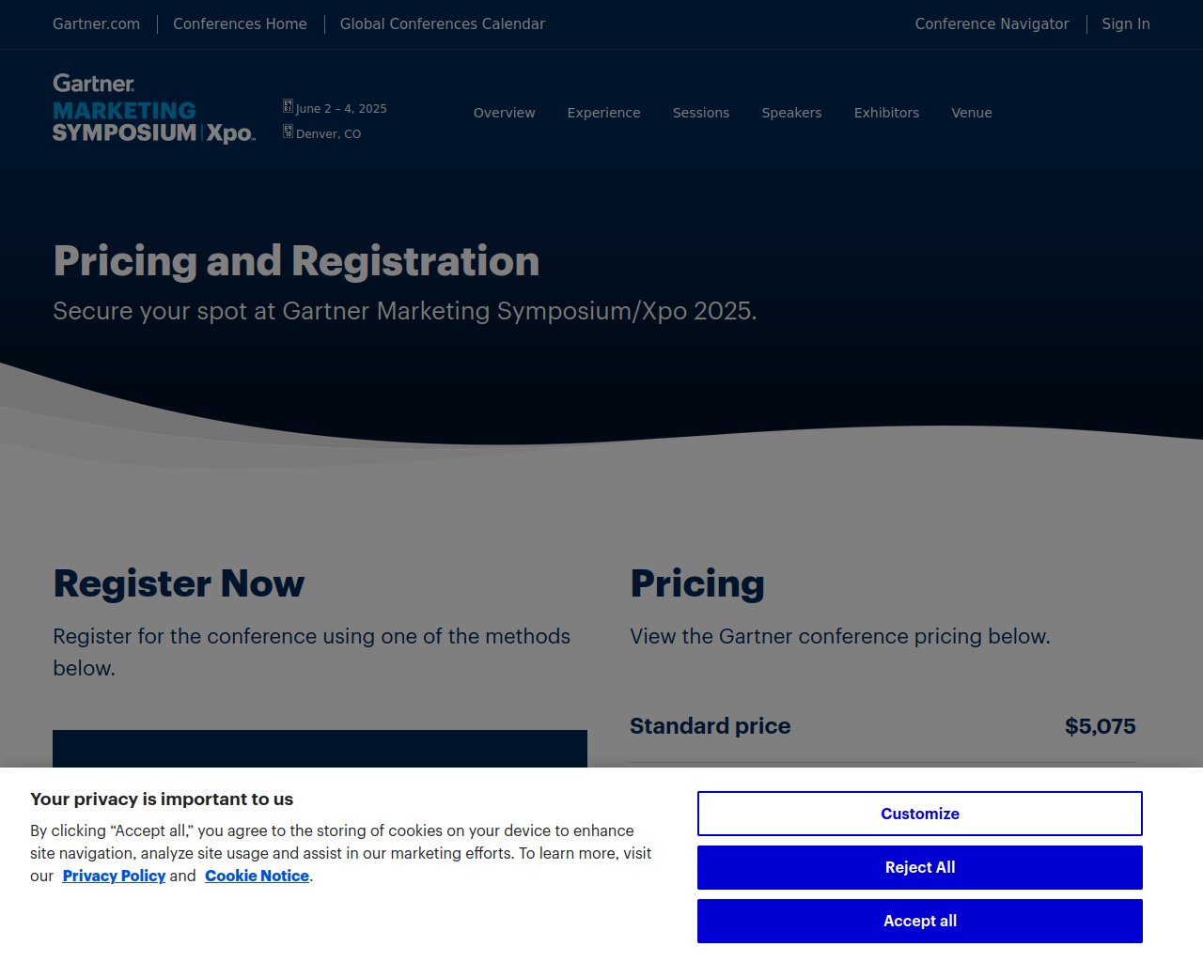Open Global Conferences Calendar
The image size is (1203, 962).
(x=443, y=24)
